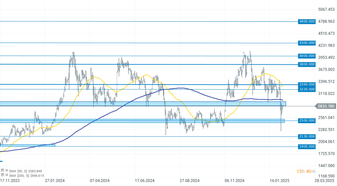This screenshot has height=186, width=337.
Task: Click the current price marker 2833.780
Action: [326, 106]
